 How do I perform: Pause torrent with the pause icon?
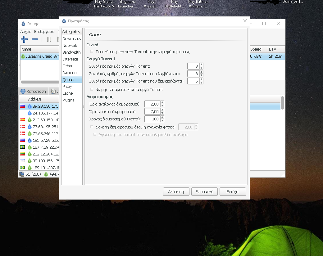click(49, 39)
